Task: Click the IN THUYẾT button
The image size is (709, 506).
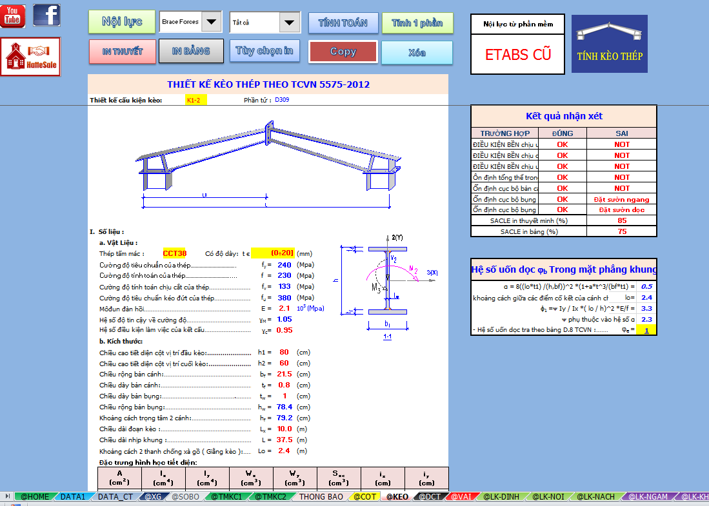Action: click(123, 51)
